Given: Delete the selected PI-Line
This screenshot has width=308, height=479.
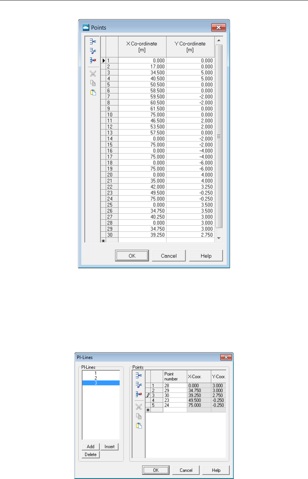Looking at the screenshot, I should (90, 455).
